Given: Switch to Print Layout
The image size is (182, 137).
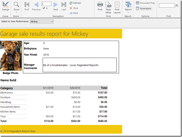Looking at the screenshot, I should (117, 6).
